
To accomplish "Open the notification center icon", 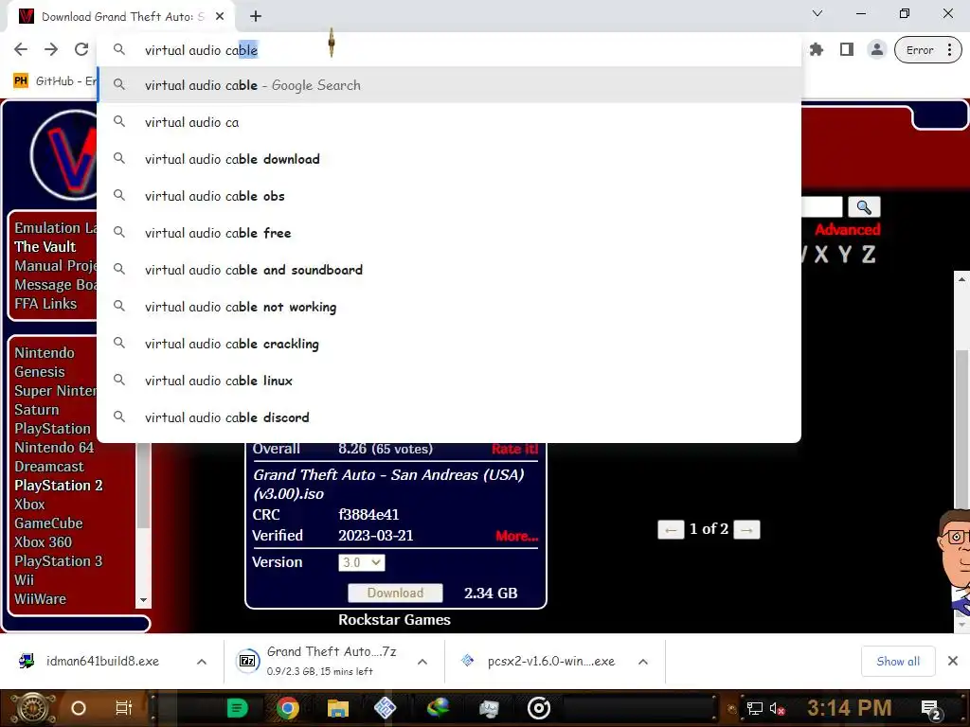I will click(x=930, y=710).
